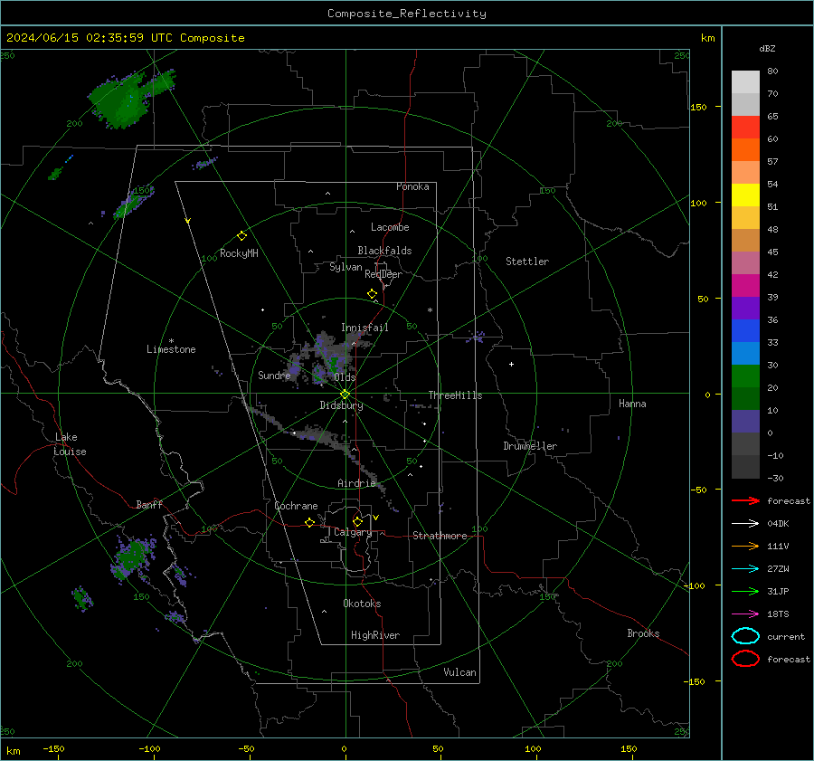Click the yellow diamond marker near Cochrane
The height and width of the screenshot is (761, 814).
pos(309,522)
